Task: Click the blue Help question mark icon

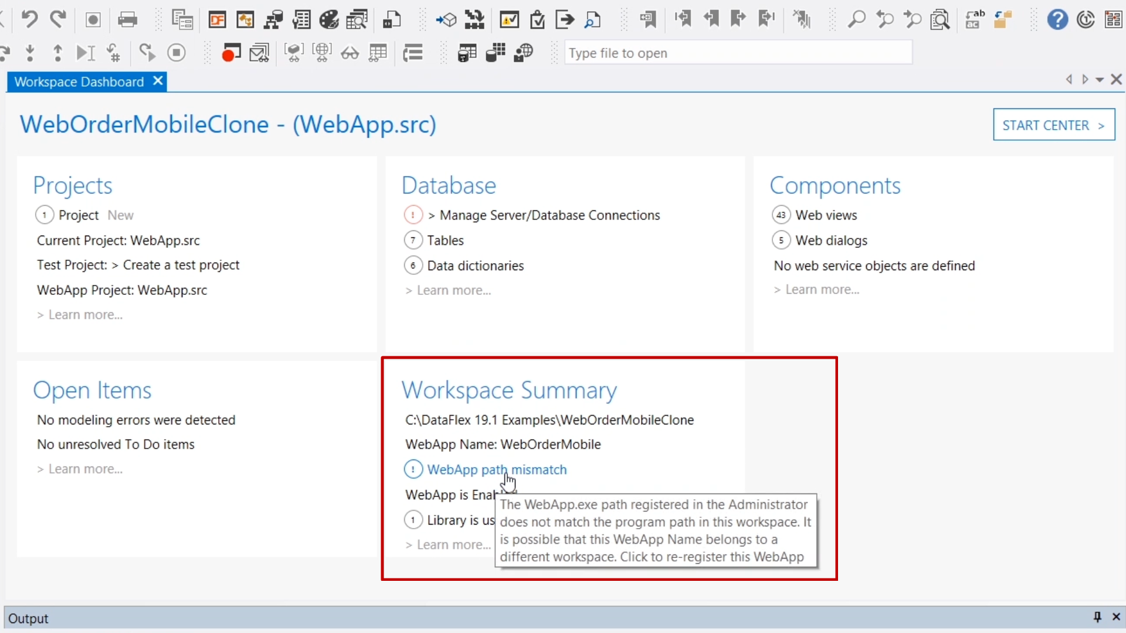Action: click(x=1057, y=20)
